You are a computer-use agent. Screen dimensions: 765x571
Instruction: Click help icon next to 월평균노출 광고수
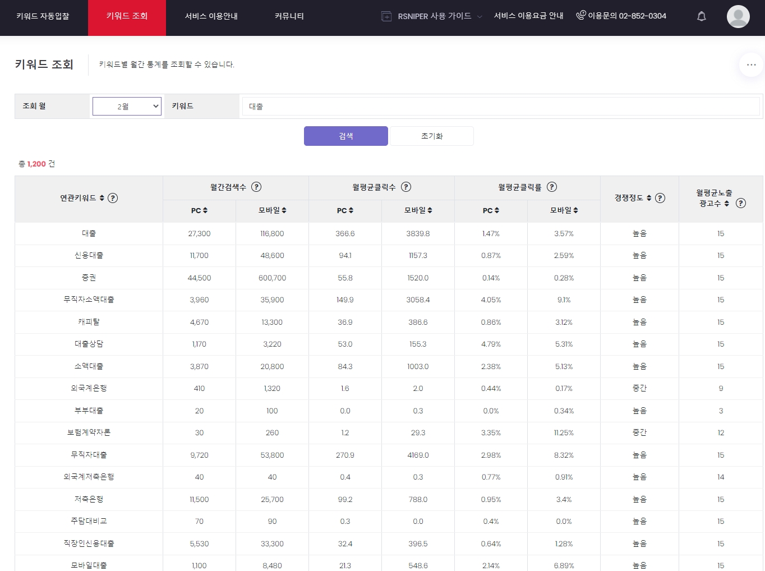[741, 203]
